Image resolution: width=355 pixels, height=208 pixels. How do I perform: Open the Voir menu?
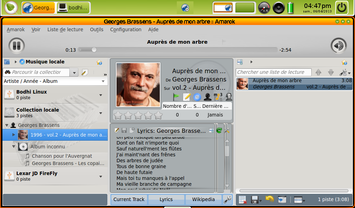pos(36,30)
